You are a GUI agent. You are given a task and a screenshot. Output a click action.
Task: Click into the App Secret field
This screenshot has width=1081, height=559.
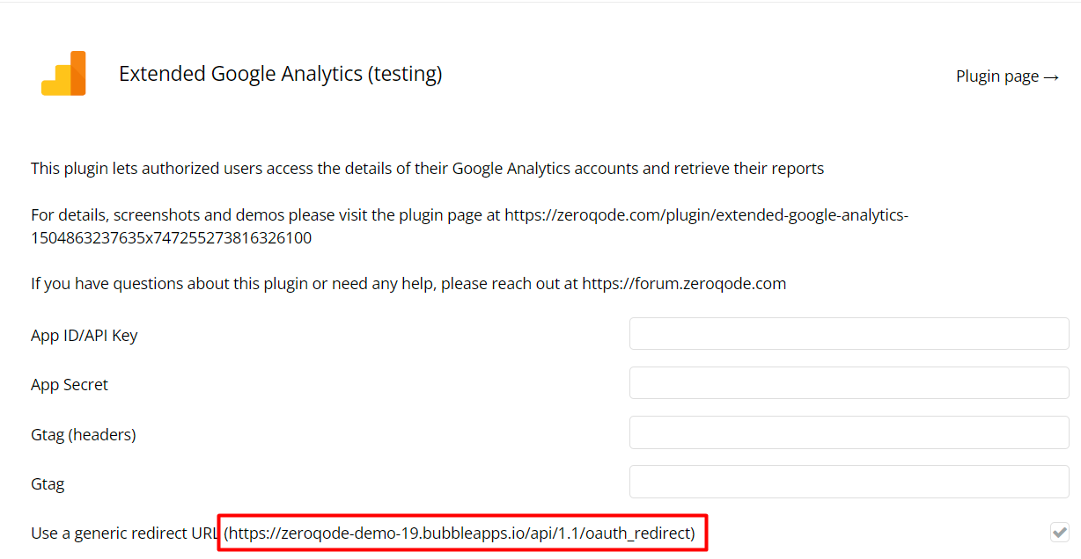(x=849, y=383)
